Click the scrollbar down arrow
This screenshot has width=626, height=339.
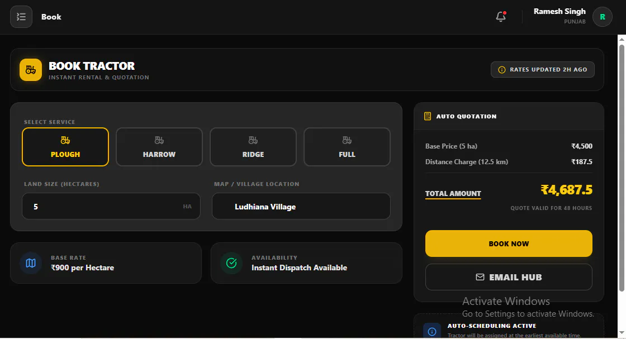(x=622, y=333)
